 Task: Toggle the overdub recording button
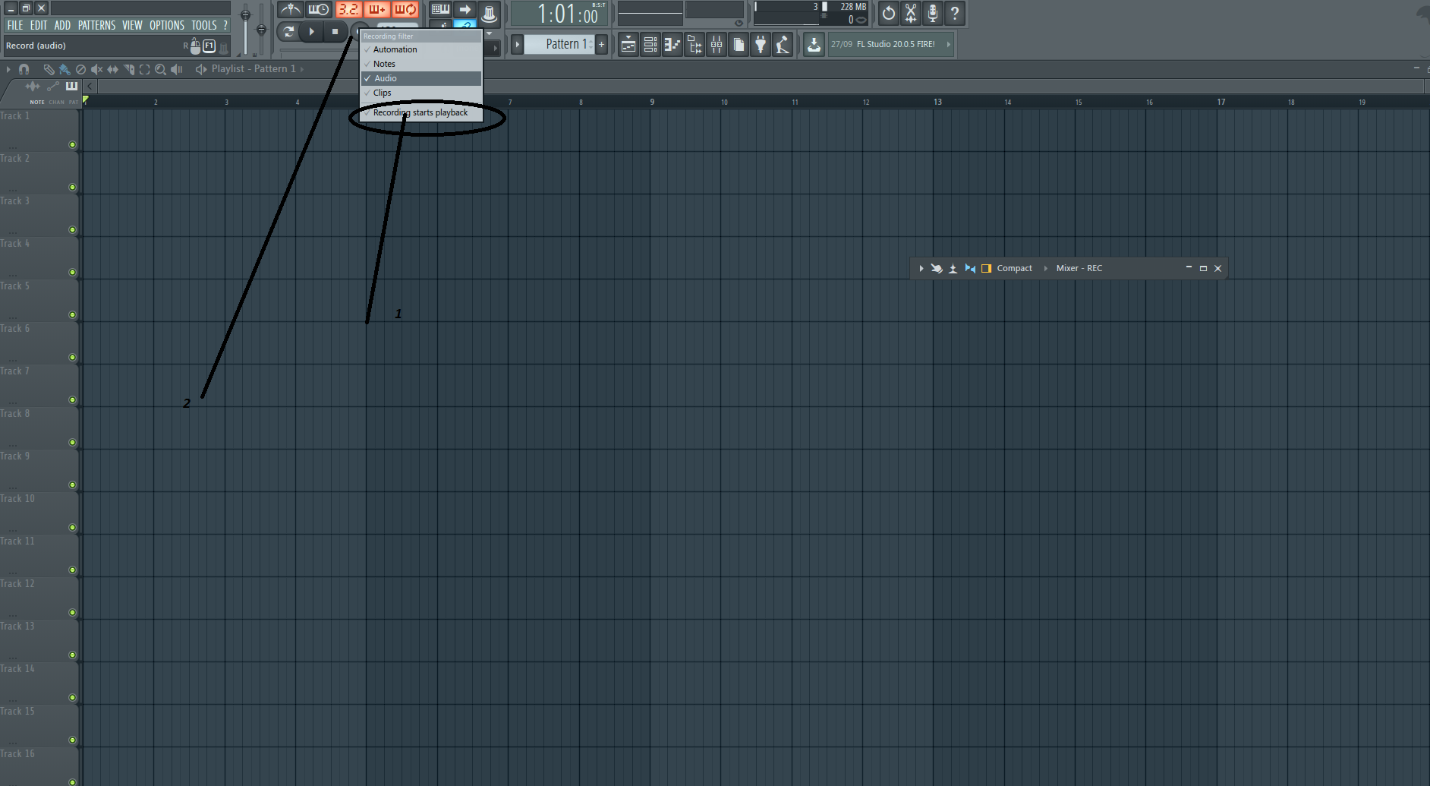point(377,10)
